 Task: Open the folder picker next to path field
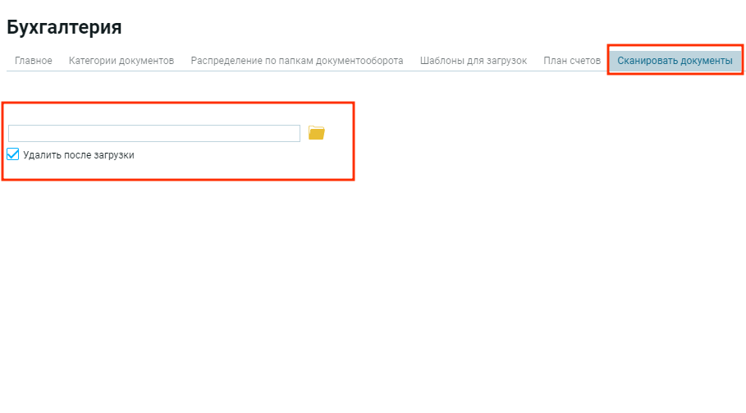coord(317,133)
